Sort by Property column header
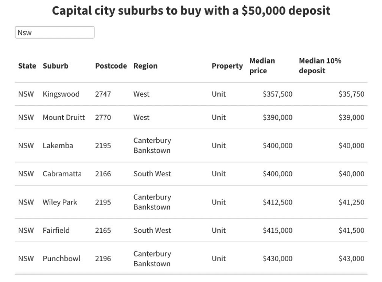 pyautogui.click(x=227, y=66)
